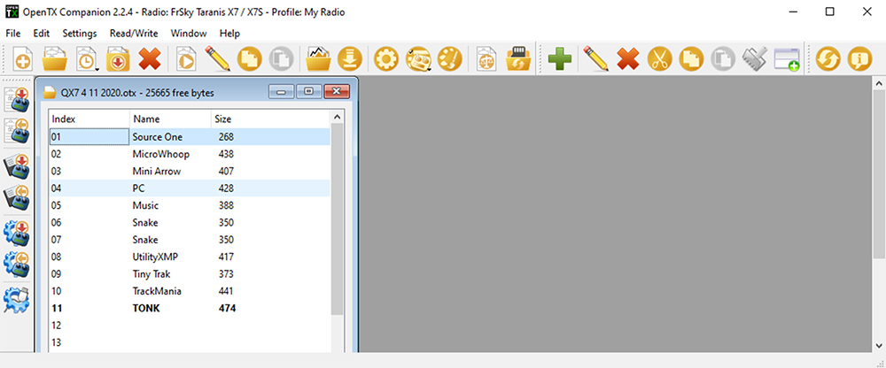Sort by Name column header
Viewport: 886px width, 368px height.
(x=170, y=119)
